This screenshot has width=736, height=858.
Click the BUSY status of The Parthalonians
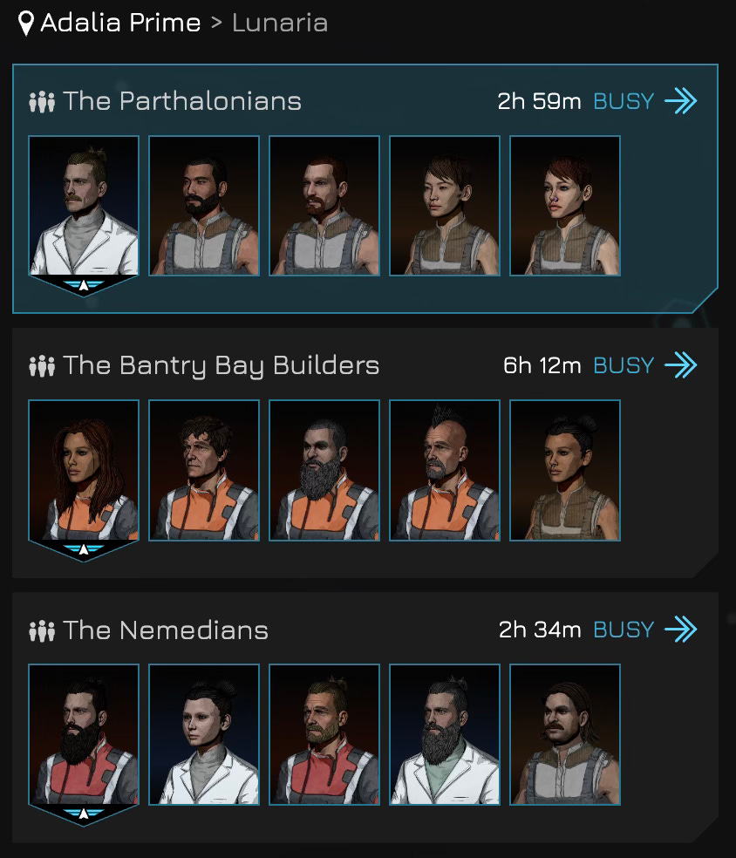[624, 101]
